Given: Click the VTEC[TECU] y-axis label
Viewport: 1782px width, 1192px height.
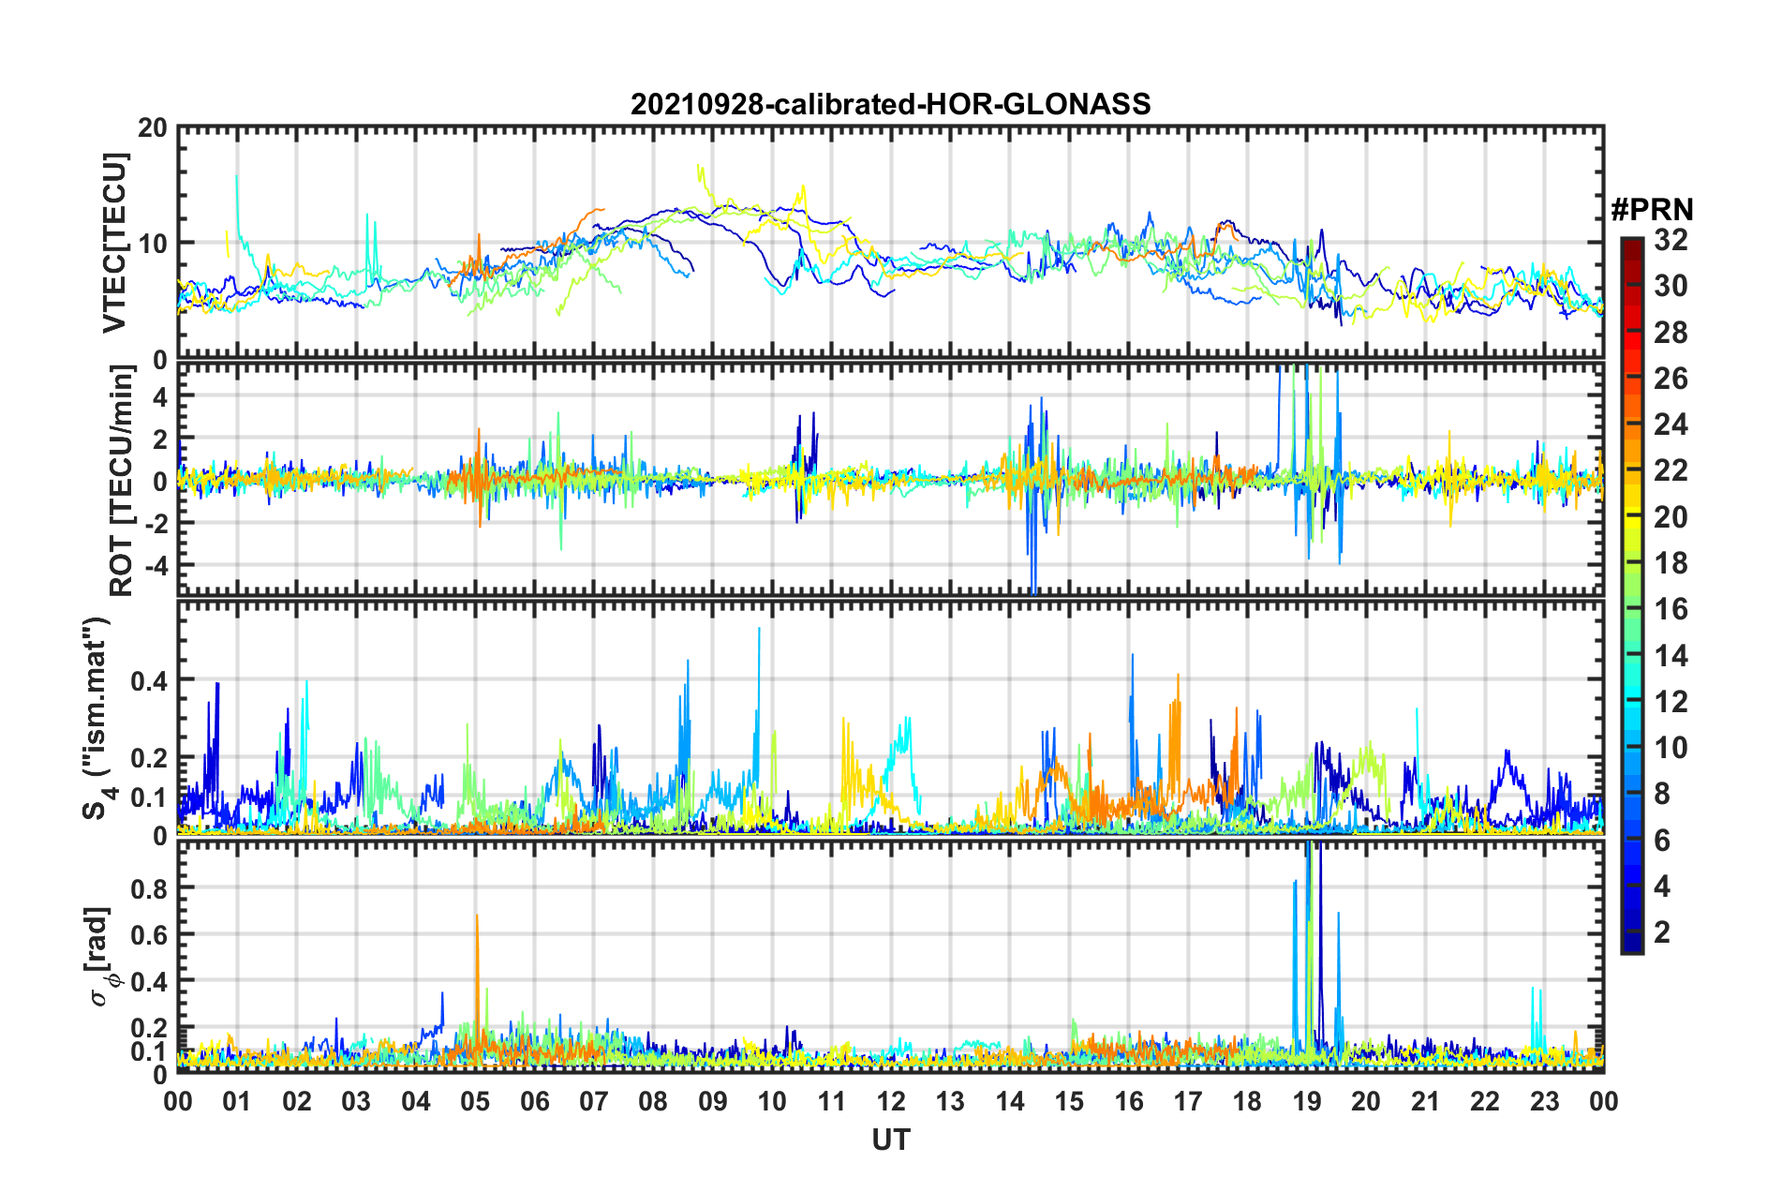Looking at the screenshot, I should coord(114,243).
